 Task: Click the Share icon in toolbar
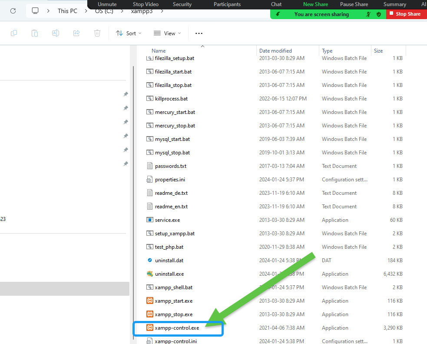coord(76,33)
